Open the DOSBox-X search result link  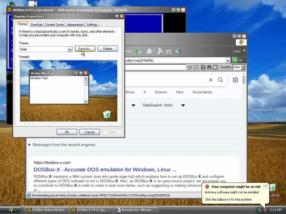[x=105, y=169]
